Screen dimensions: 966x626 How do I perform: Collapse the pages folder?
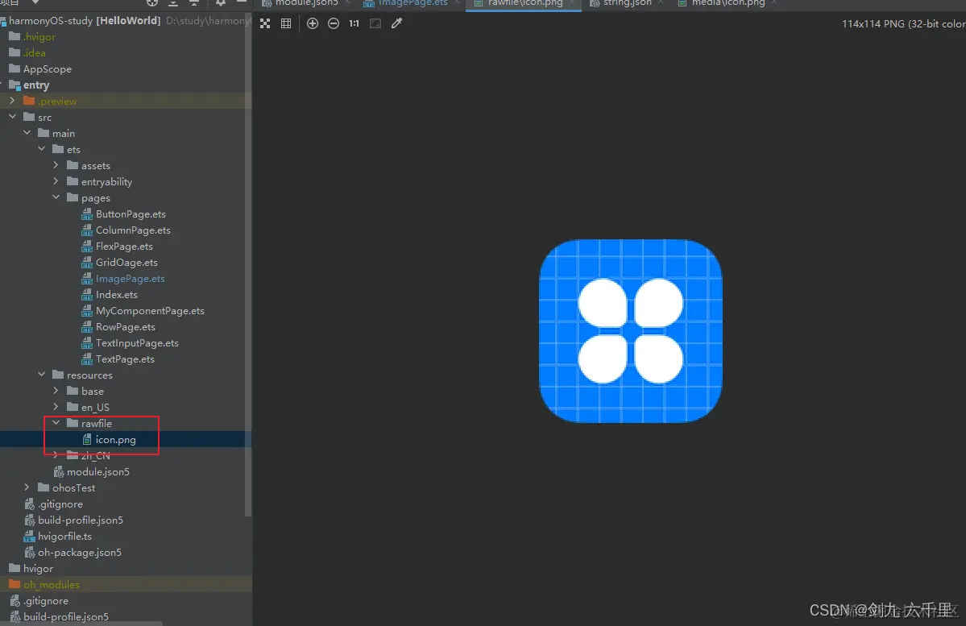[x=56, y=197]
